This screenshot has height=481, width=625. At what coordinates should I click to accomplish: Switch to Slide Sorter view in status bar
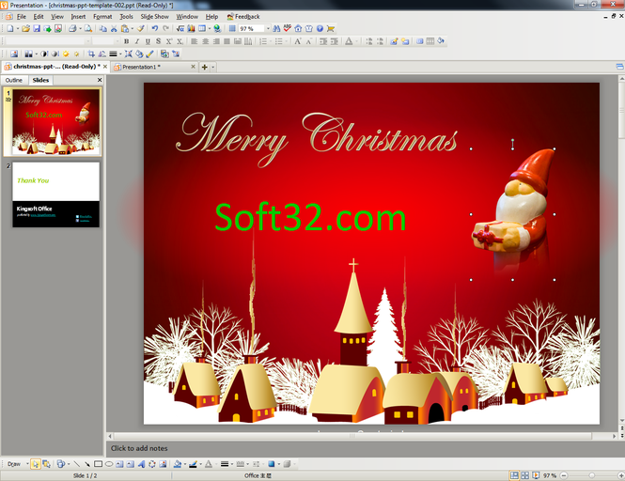pyautogui.click(x=525, y=475)
